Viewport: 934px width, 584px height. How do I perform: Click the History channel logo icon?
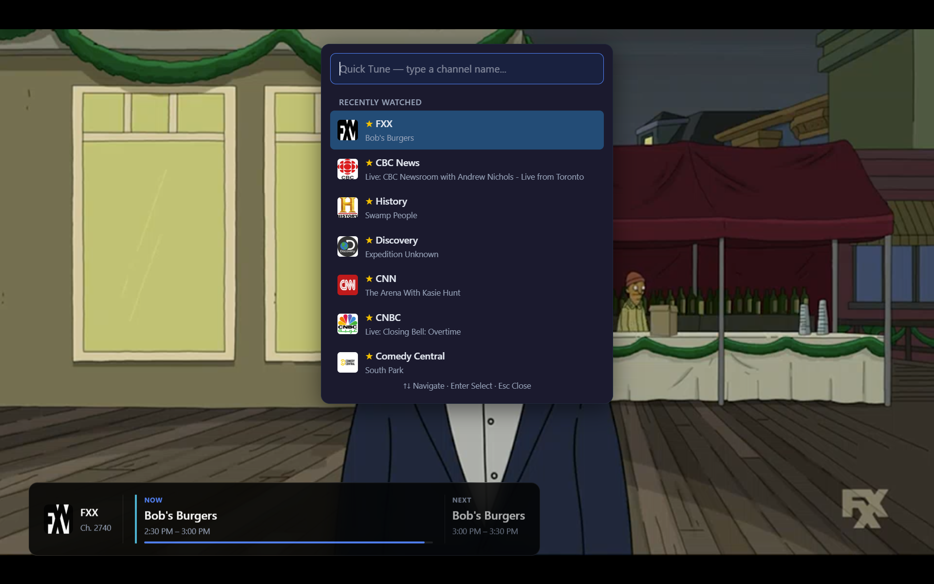click(x=348, y=208)
